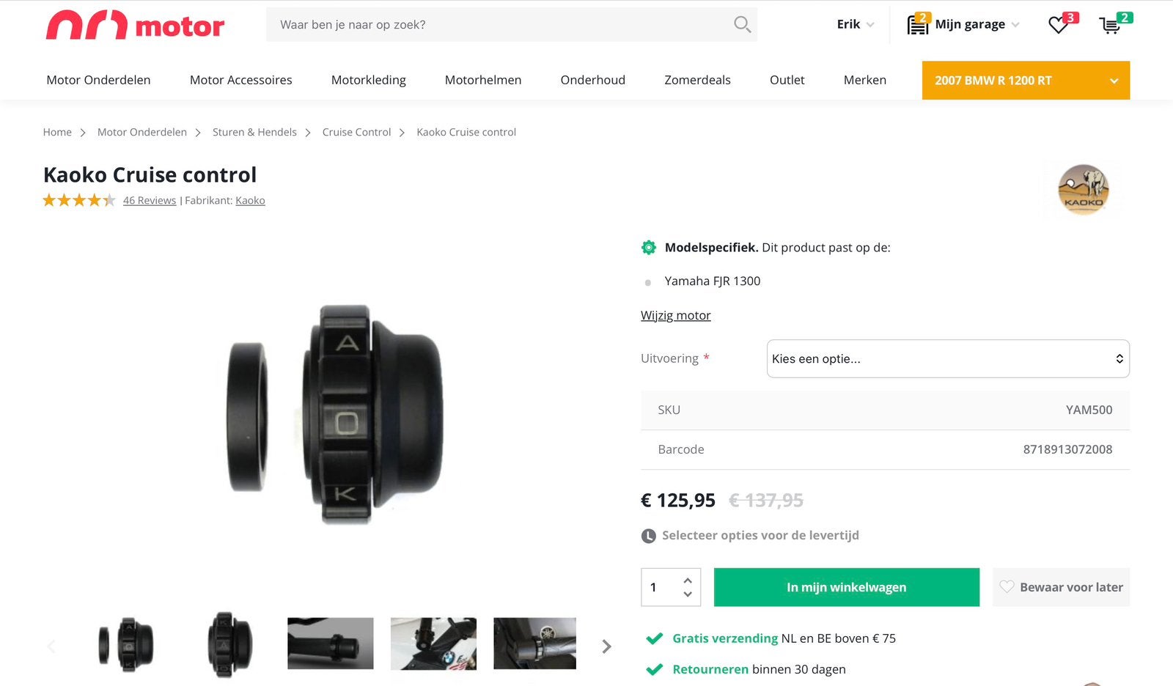This screenshot has width=1173, height=686.
Task: Click the price € 125,95
Action: pyautogui.click(x=678, y=501)
